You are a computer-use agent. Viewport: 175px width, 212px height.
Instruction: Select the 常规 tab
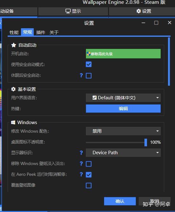[x=27, y=32]
